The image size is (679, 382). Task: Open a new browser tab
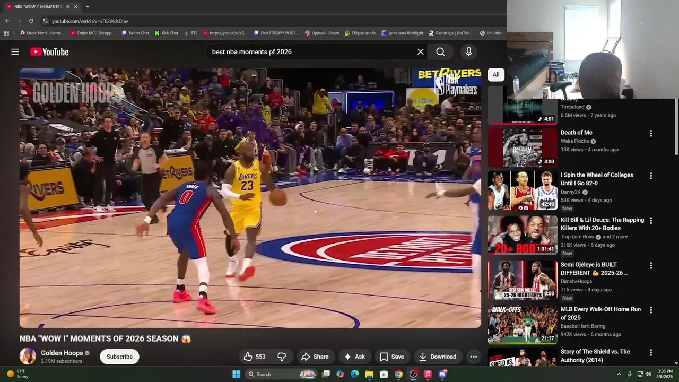(88, 7)
